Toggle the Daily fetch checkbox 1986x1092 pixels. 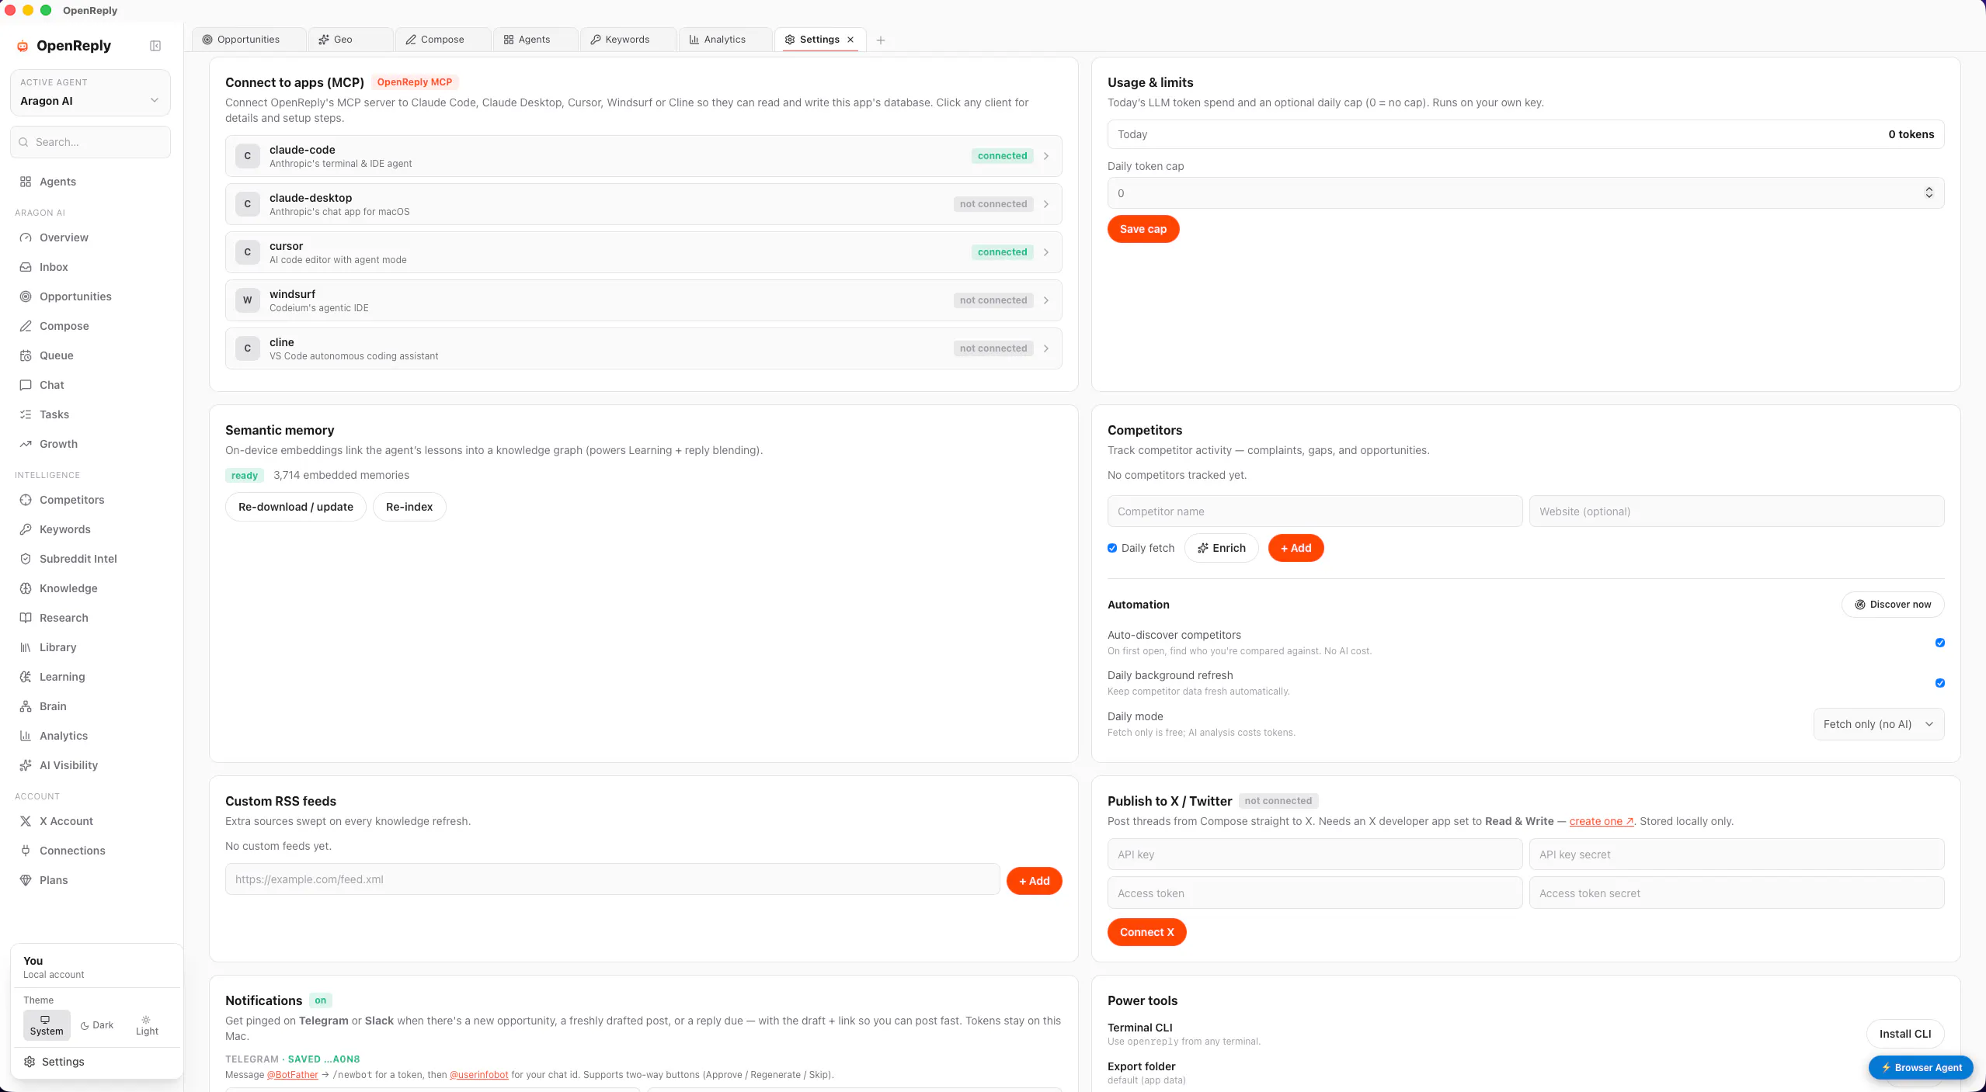pyautogui.click(x=1112, y=548)
